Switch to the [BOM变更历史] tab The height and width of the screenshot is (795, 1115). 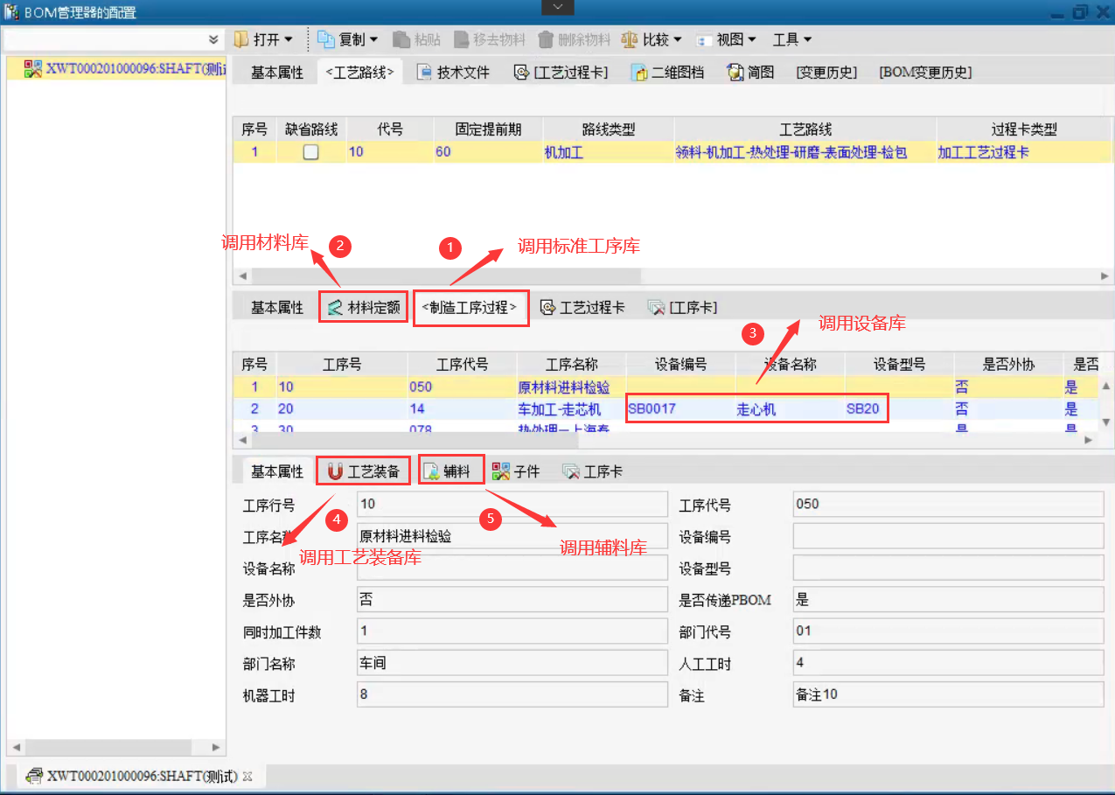pos(925,73)
